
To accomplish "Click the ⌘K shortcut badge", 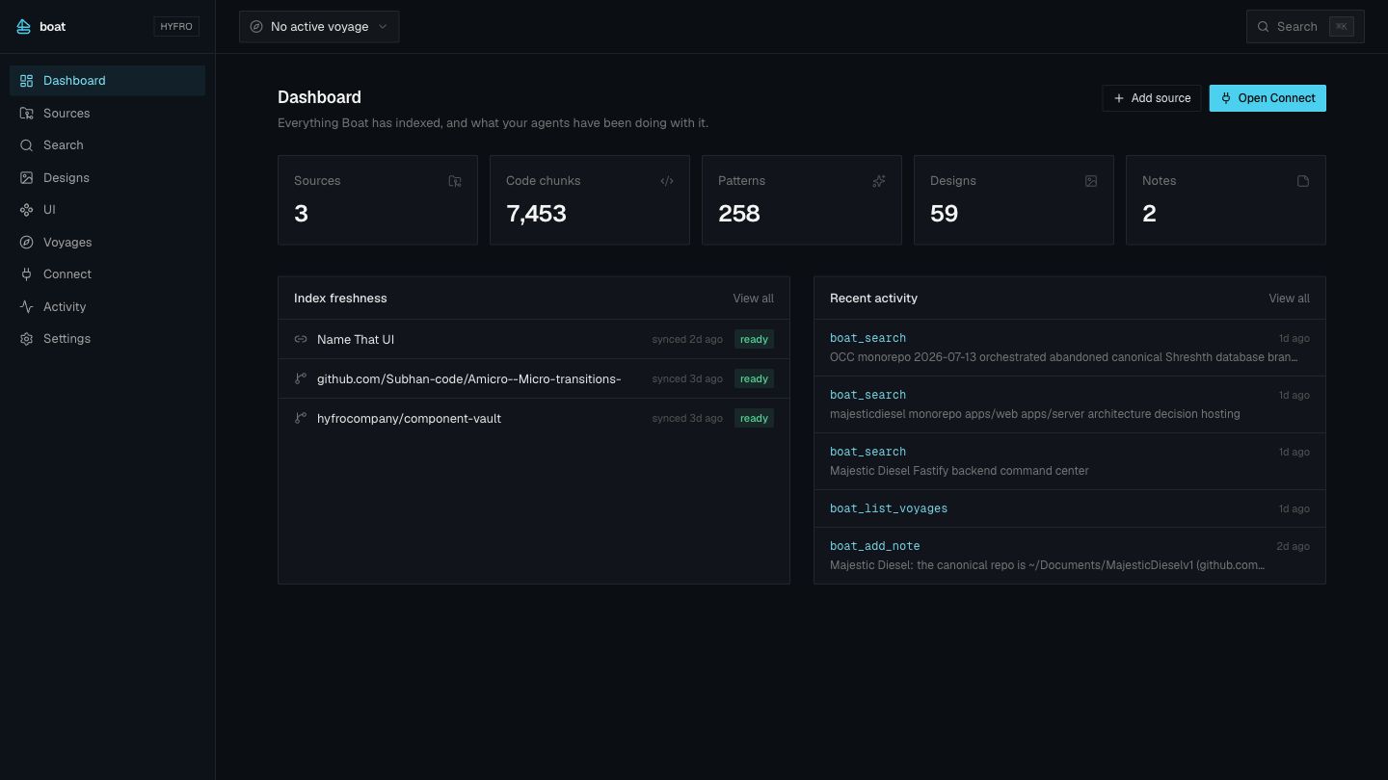I will 1341,27.
